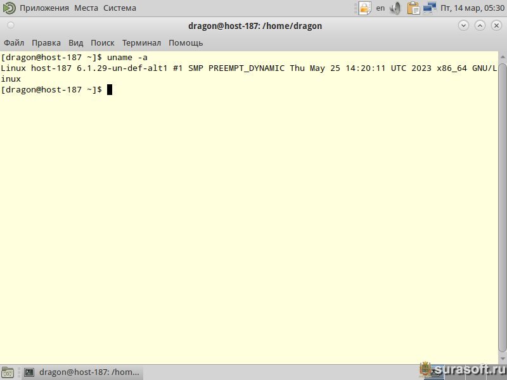Maximize the terminal window
This screenshot has width=507, height=380.
point(480,25)
